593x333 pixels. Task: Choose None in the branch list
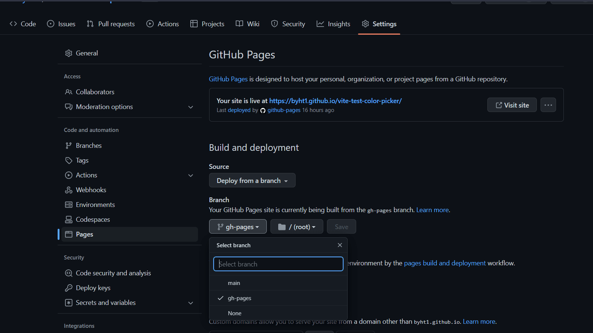[278, 313]
